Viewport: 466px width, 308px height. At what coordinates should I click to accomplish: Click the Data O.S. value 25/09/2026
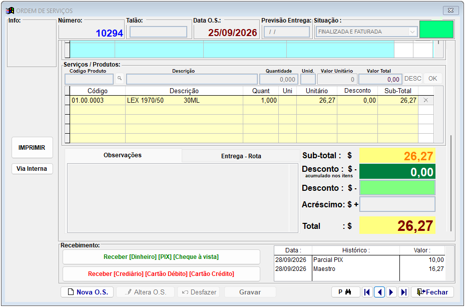(x=232, y=33)
